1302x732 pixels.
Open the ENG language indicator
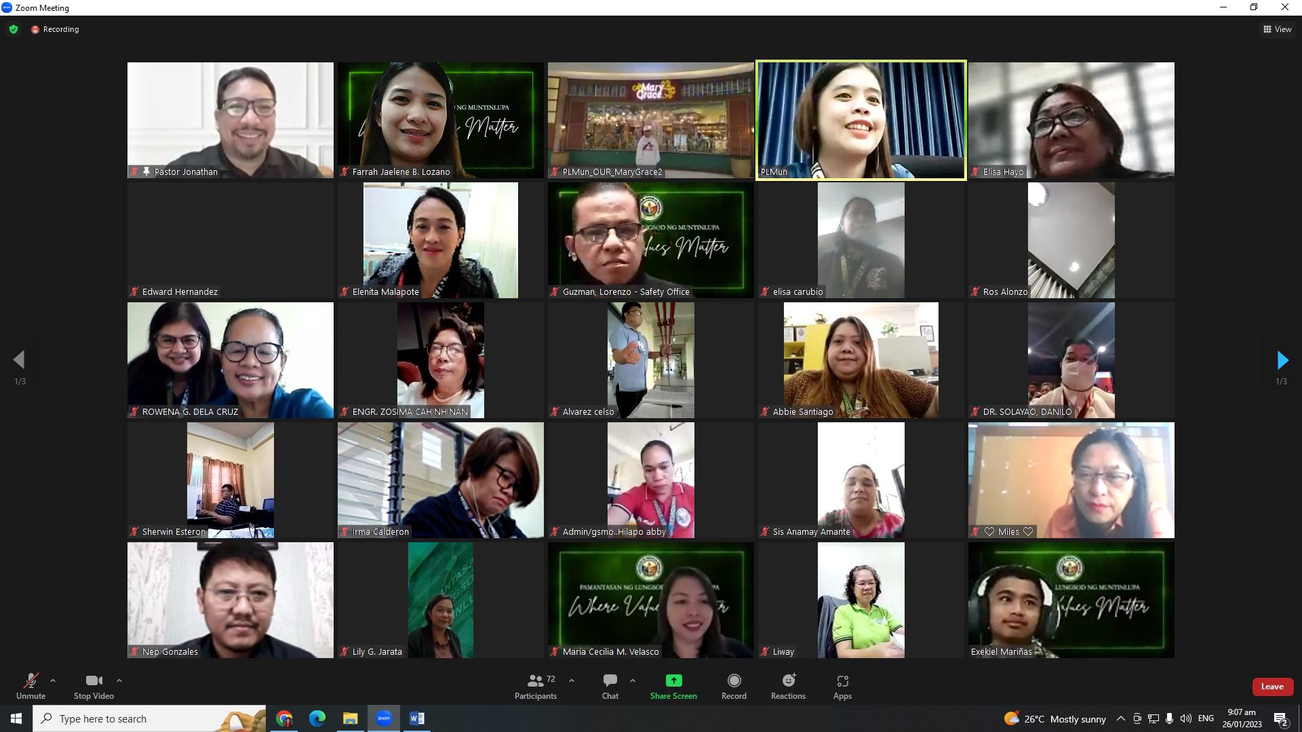(1206, 718)
